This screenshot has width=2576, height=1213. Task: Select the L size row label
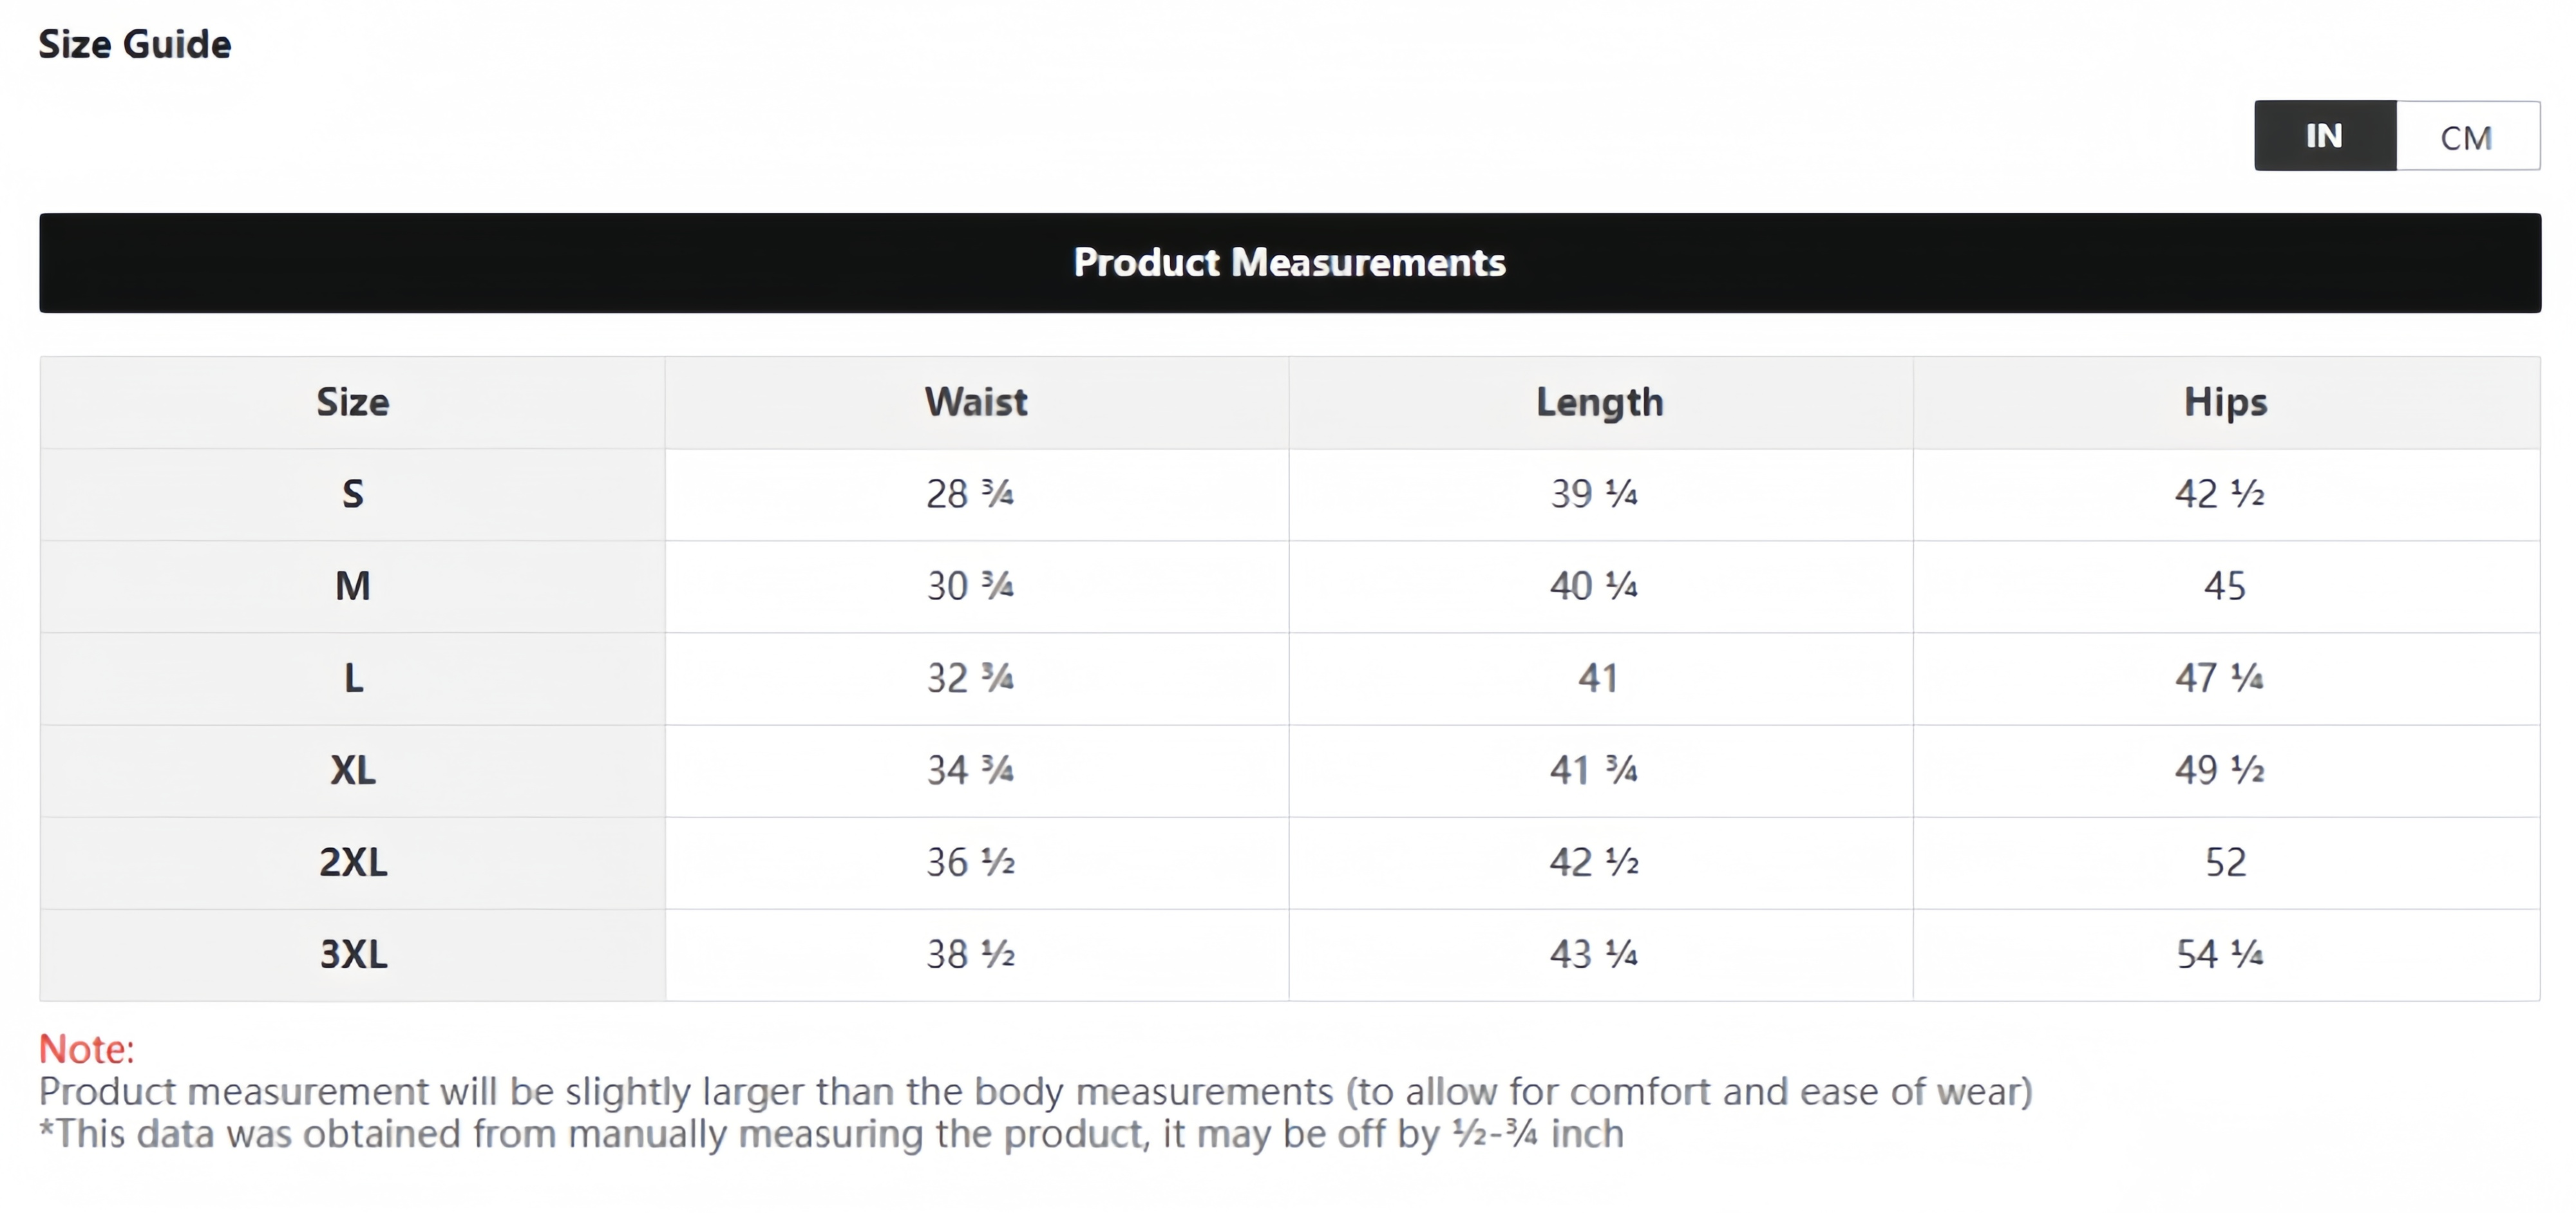pyautogui.click(x=352, y=678)
